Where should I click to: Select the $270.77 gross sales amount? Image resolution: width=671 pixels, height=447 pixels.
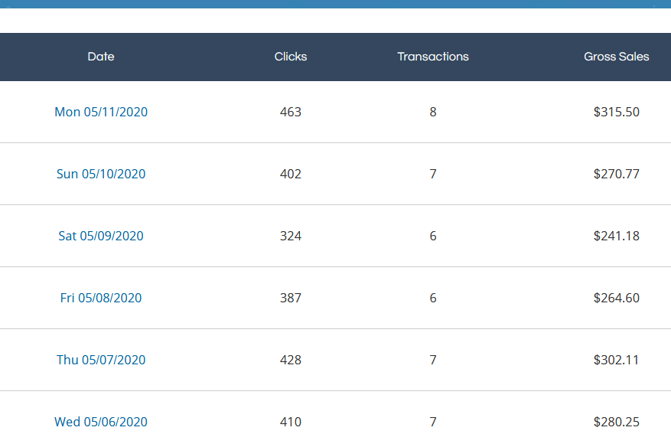(616, 174)
